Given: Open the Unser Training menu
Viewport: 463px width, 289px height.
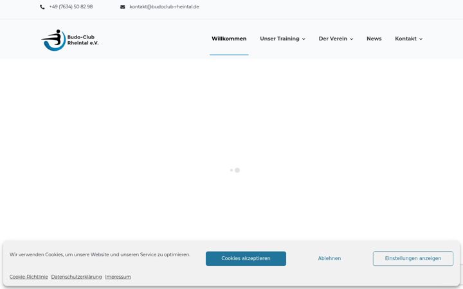Looking at the screenshot, I should click(279, 39).
